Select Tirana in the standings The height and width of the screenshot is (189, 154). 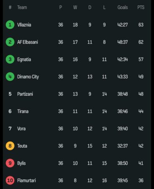coord(23,111)
